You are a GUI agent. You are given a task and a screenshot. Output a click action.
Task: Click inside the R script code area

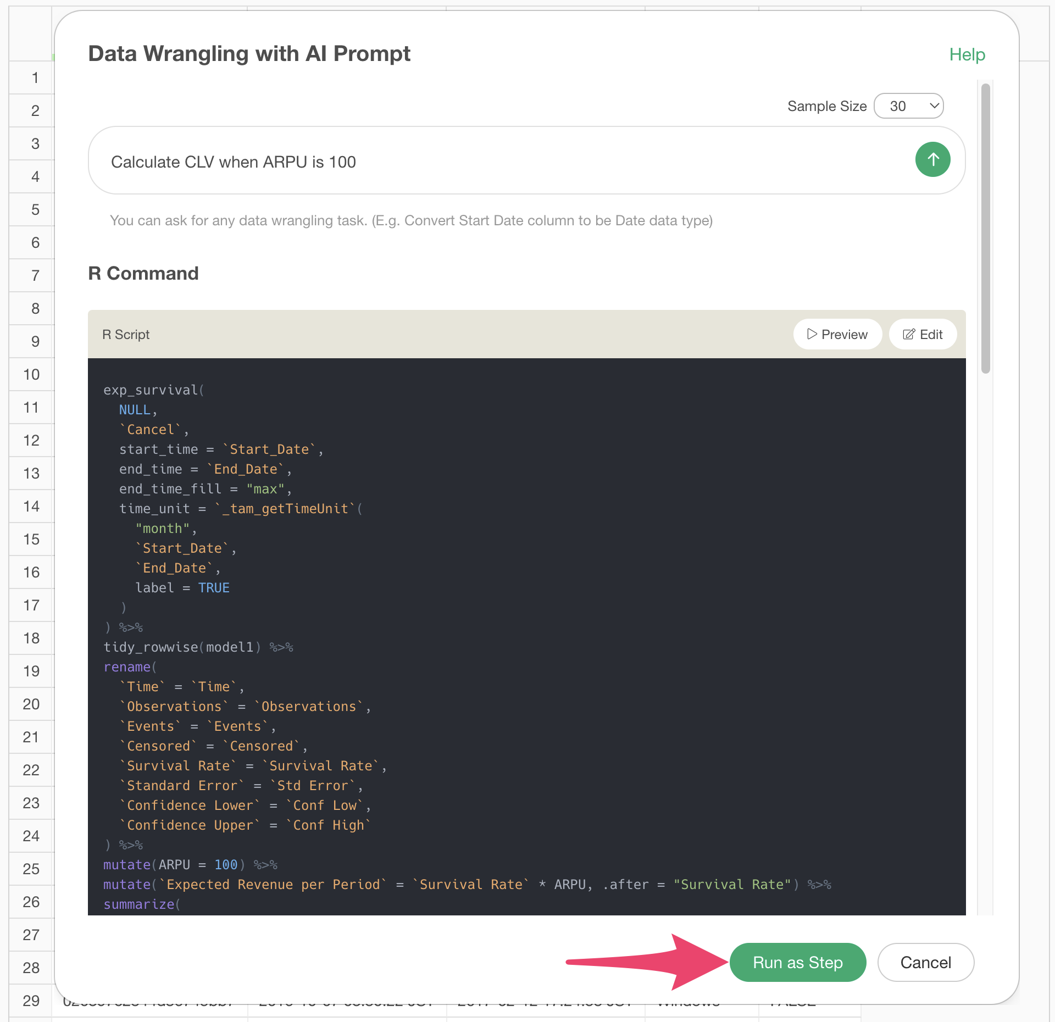pos(604,604)
